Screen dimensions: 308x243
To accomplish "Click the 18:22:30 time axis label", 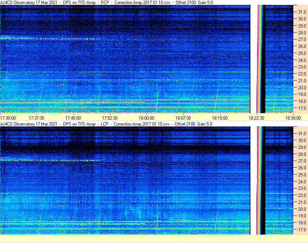I will [256, 118].
